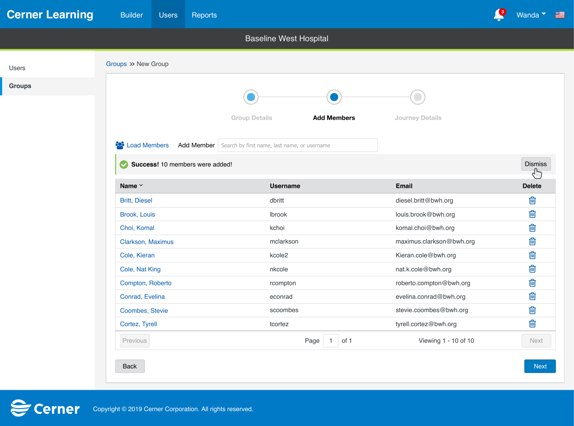574x426 pixels.
Task: Click the Load Members people icon
Action: coord(120,145)
